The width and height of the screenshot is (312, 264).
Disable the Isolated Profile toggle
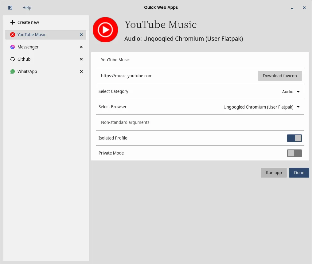coord(294,138)
